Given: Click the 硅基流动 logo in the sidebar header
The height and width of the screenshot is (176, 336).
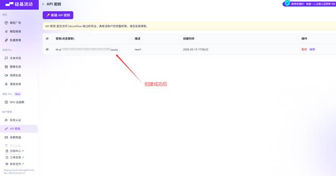Looking at the screenshot, I should tap(19, 4).
